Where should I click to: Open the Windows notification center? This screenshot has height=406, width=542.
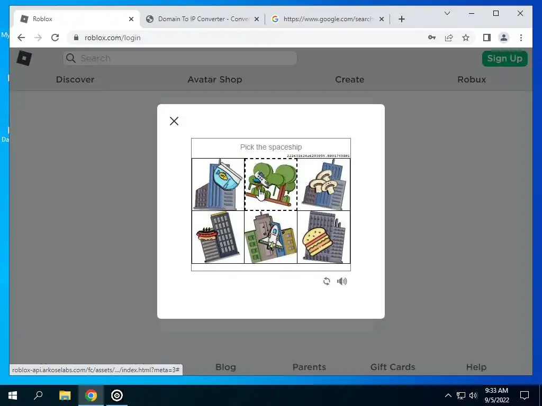tap(525, 395)
